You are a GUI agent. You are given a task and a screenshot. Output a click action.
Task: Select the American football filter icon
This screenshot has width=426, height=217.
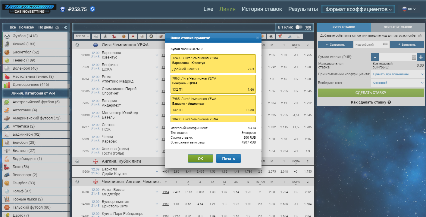tap(161, 36)
